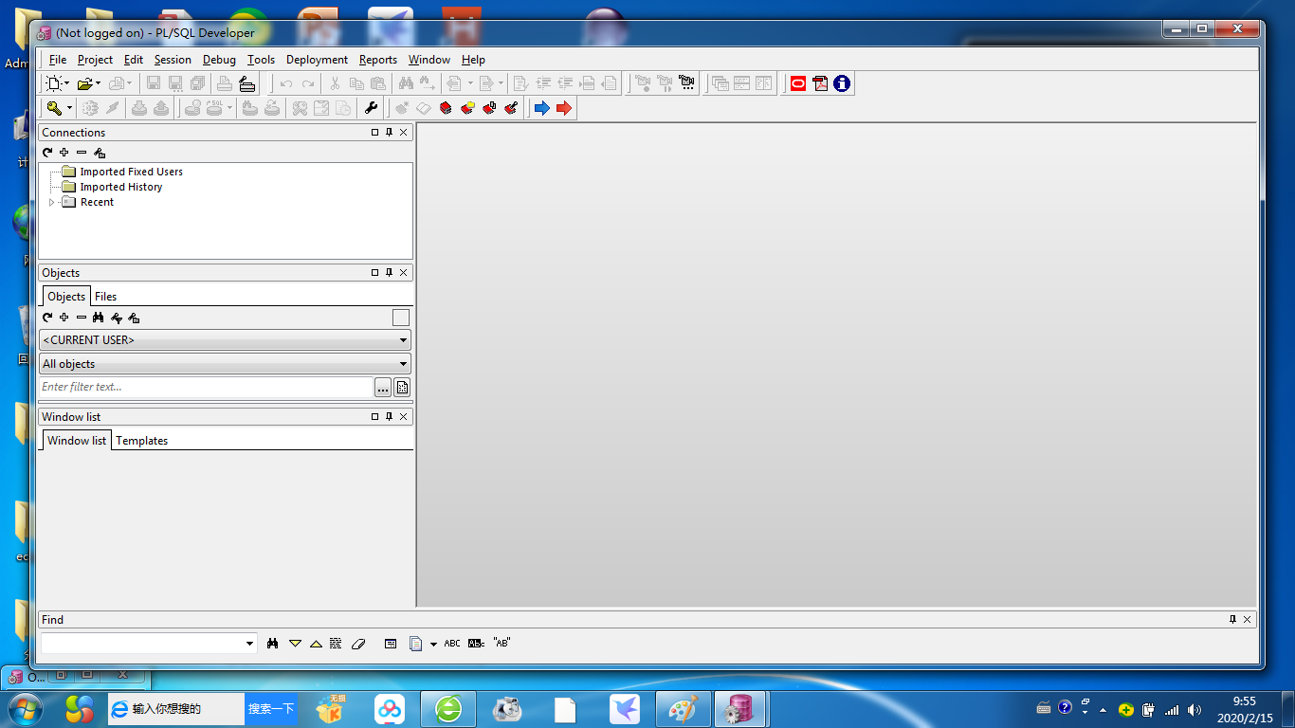The width and height of the screenshot is (1295, 728).
Task: Open the Reports menu
Action: point(377,59)
